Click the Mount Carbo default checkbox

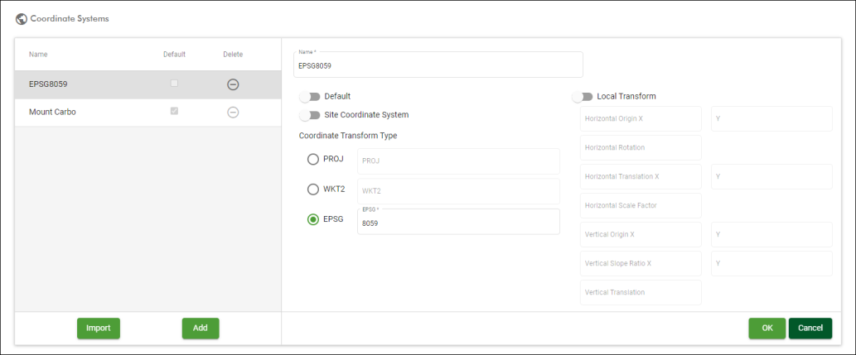click(174, 111)
